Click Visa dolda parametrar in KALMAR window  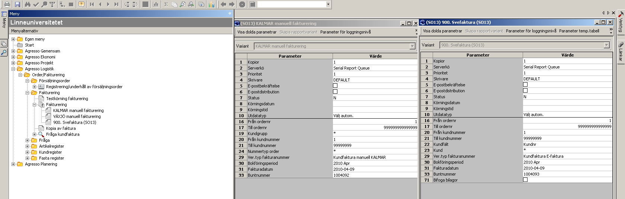[257, 32]
